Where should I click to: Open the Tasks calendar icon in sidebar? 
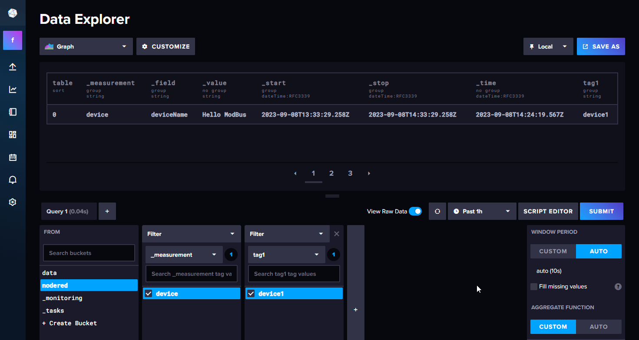13,157
